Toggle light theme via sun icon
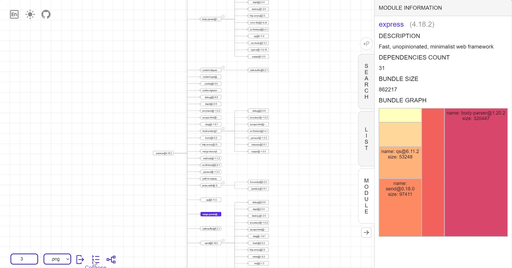This screenshot has height=268, width=512. pos(30,14)
